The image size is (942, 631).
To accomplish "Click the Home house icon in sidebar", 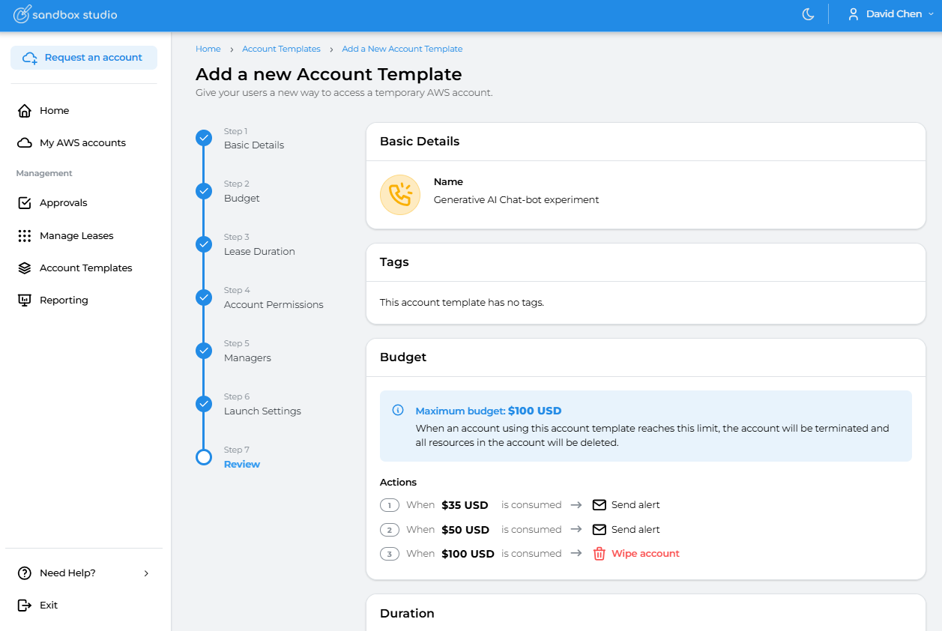I will pos(25,111).
